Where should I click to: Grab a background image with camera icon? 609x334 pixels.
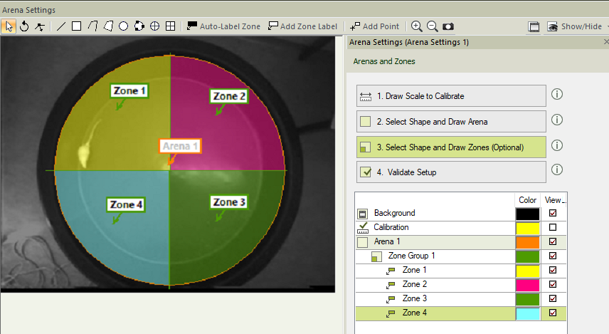[x=448, y=26]
